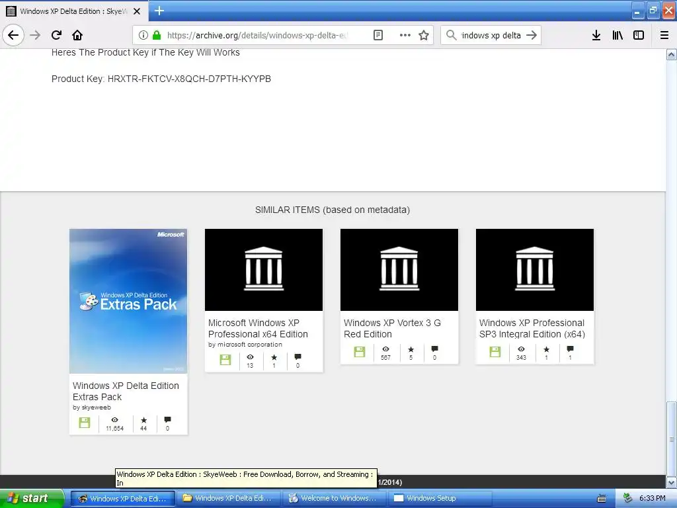Click the green secure connection padlock

pos(156,35)
